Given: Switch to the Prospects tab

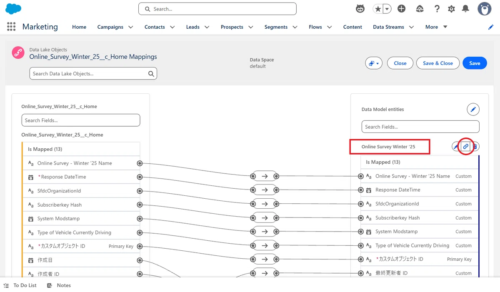Looking at the screenshot, I should pos(232,27).
